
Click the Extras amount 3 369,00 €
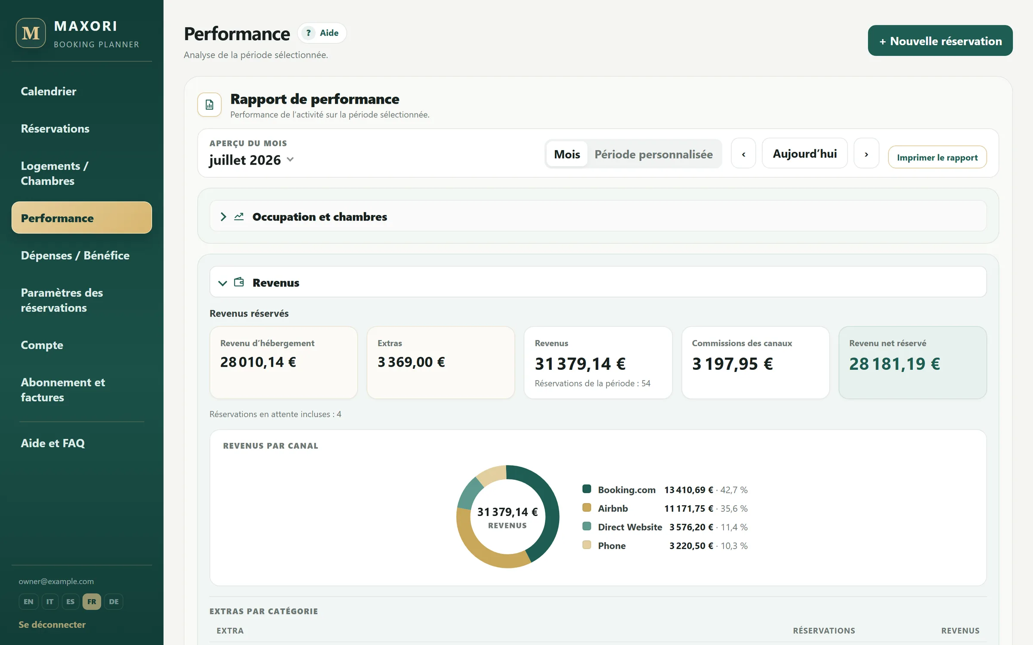411,362
